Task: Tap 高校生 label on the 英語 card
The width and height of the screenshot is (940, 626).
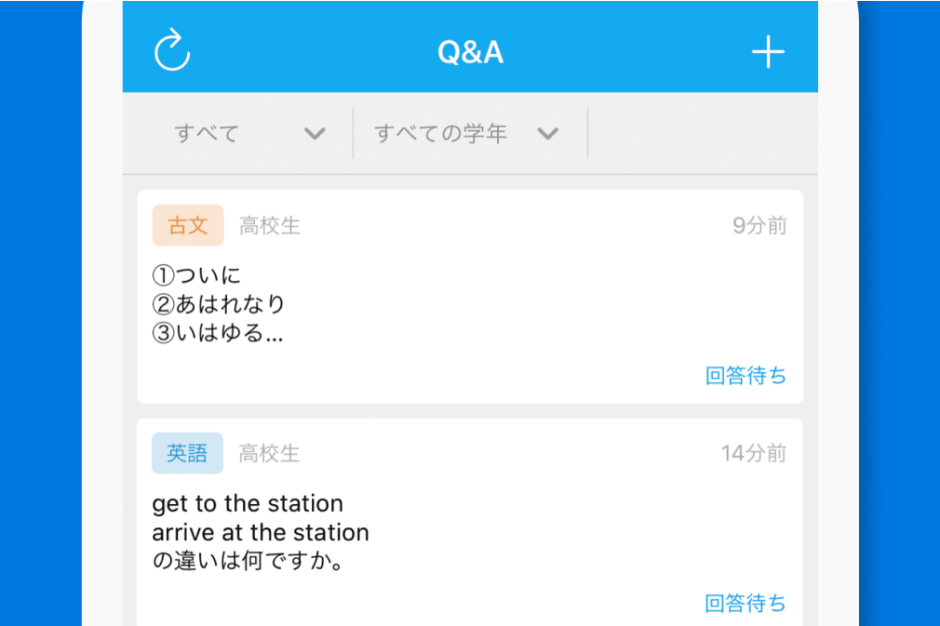Action: [270, 453]
